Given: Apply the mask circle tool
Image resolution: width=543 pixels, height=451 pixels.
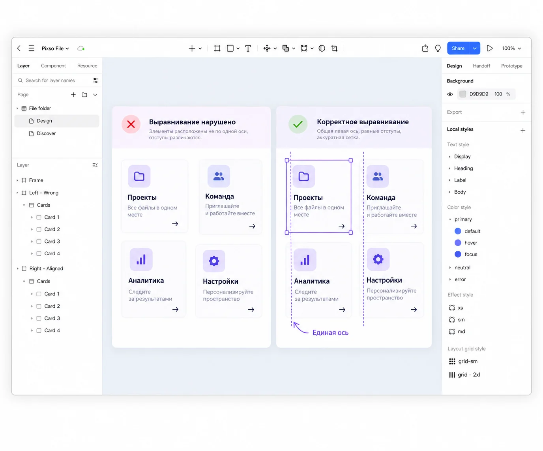Looking at the screenshot, I should pos(322,48).
